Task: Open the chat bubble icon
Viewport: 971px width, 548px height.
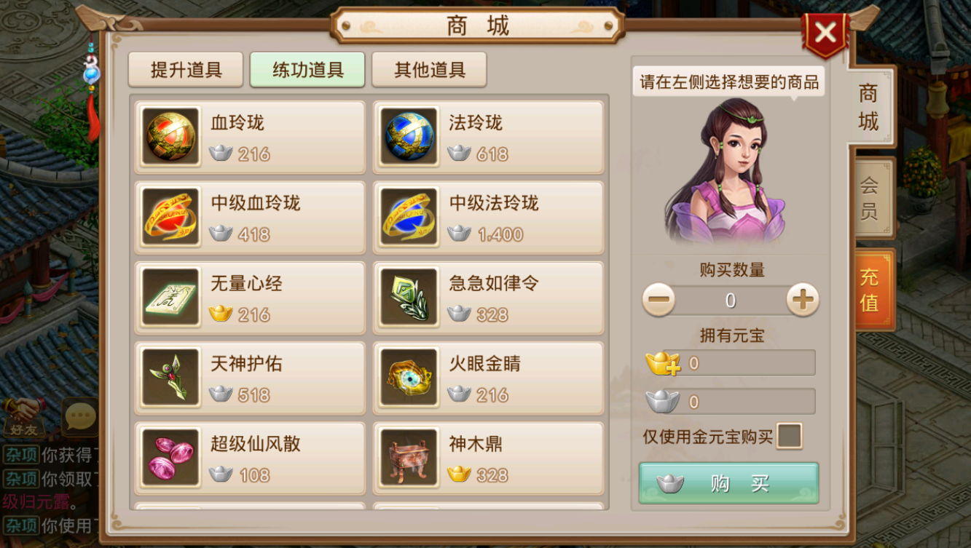Action: click(x=79, y=417)
